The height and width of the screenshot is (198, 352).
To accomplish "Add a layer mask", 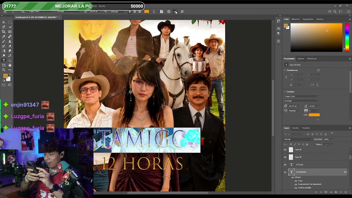I will (326, 192).
